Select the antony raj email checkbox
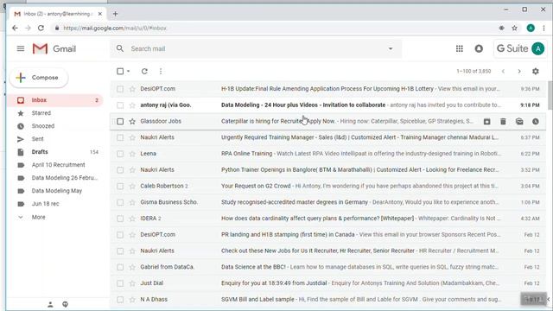The height and width of the screenshot is (311, 553). click(x=120, y=105)
